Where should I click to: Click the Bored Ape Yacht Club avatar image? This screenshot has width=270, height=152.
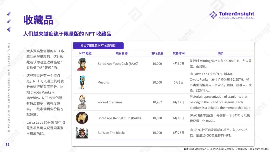[x=82, y=64]
